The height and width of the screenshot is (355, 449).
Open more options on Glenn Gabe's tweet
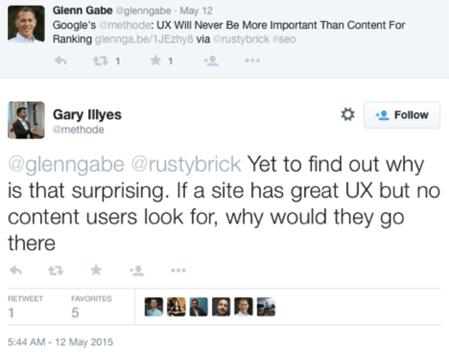click(252, 60)
